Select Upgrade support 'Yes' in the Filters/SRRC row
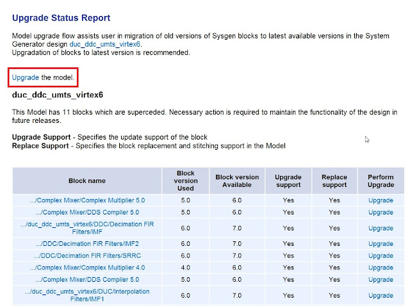 [288, 256]
